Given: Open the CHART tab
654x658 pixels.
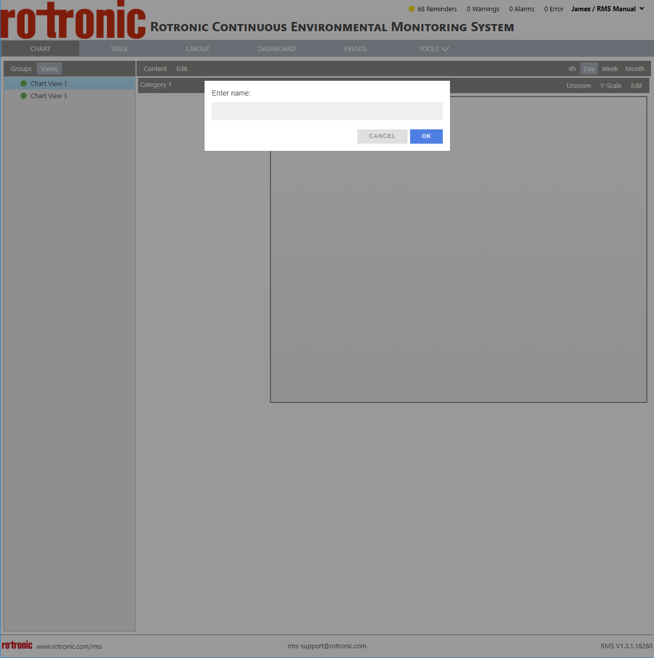Looking at the screenshot, I should (x=40, y=49).
